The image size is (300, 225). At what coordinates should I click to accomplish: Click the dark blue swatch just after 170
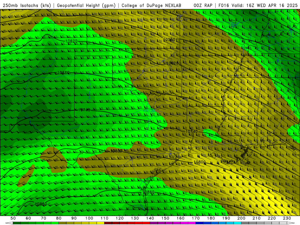pos(199,223)
